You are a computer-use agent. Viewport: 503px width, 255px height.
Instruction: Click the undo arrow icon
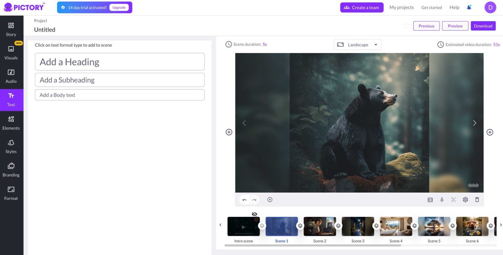coord(244,200)
